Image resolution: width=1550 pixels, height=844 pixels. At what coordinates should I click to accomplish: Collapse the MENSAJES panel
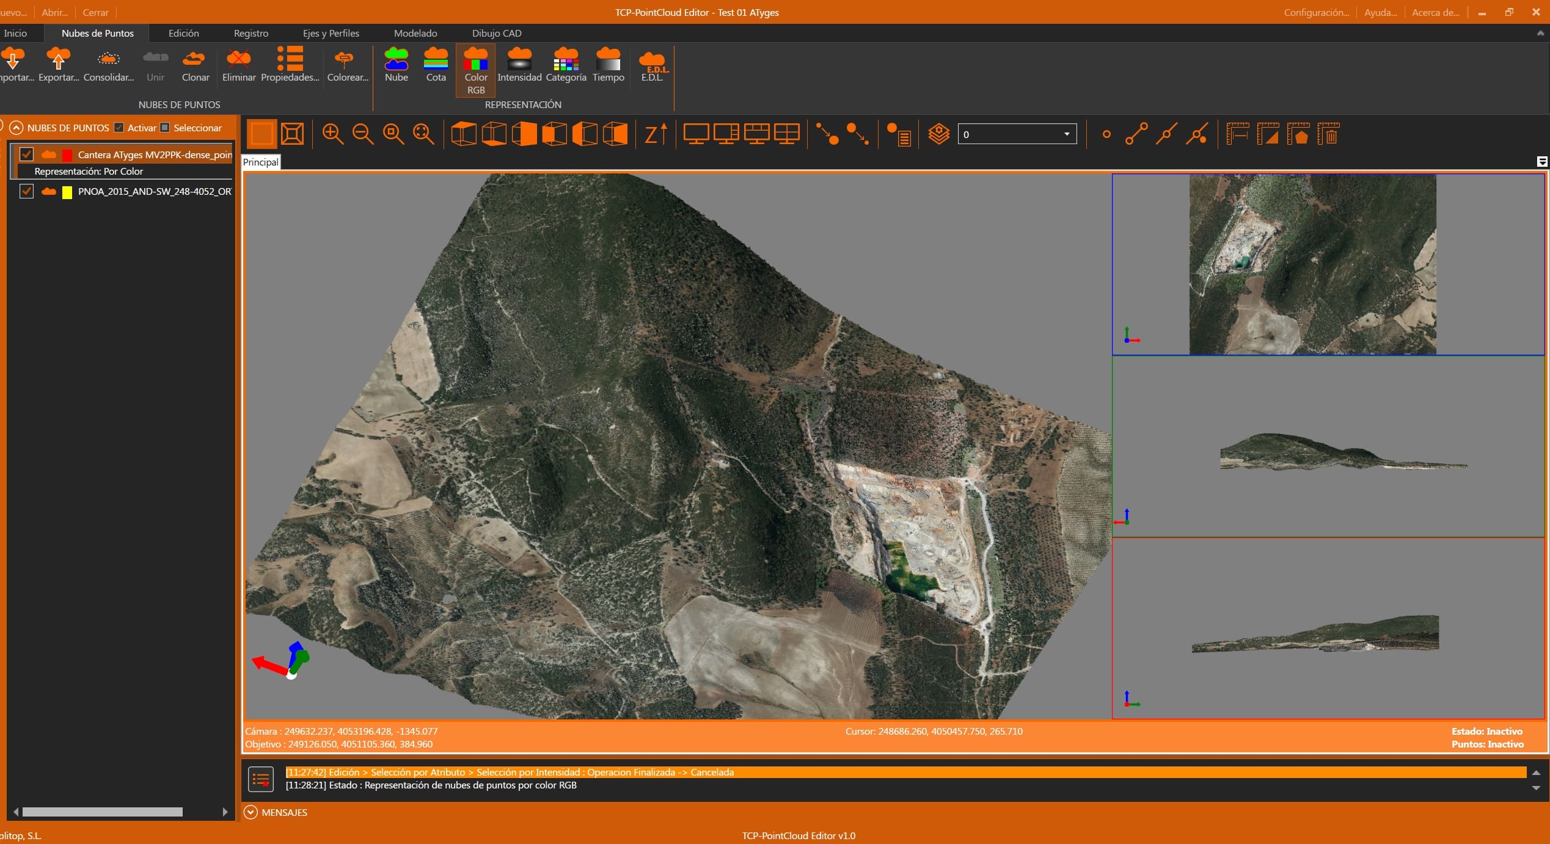(x=251, y=812)
